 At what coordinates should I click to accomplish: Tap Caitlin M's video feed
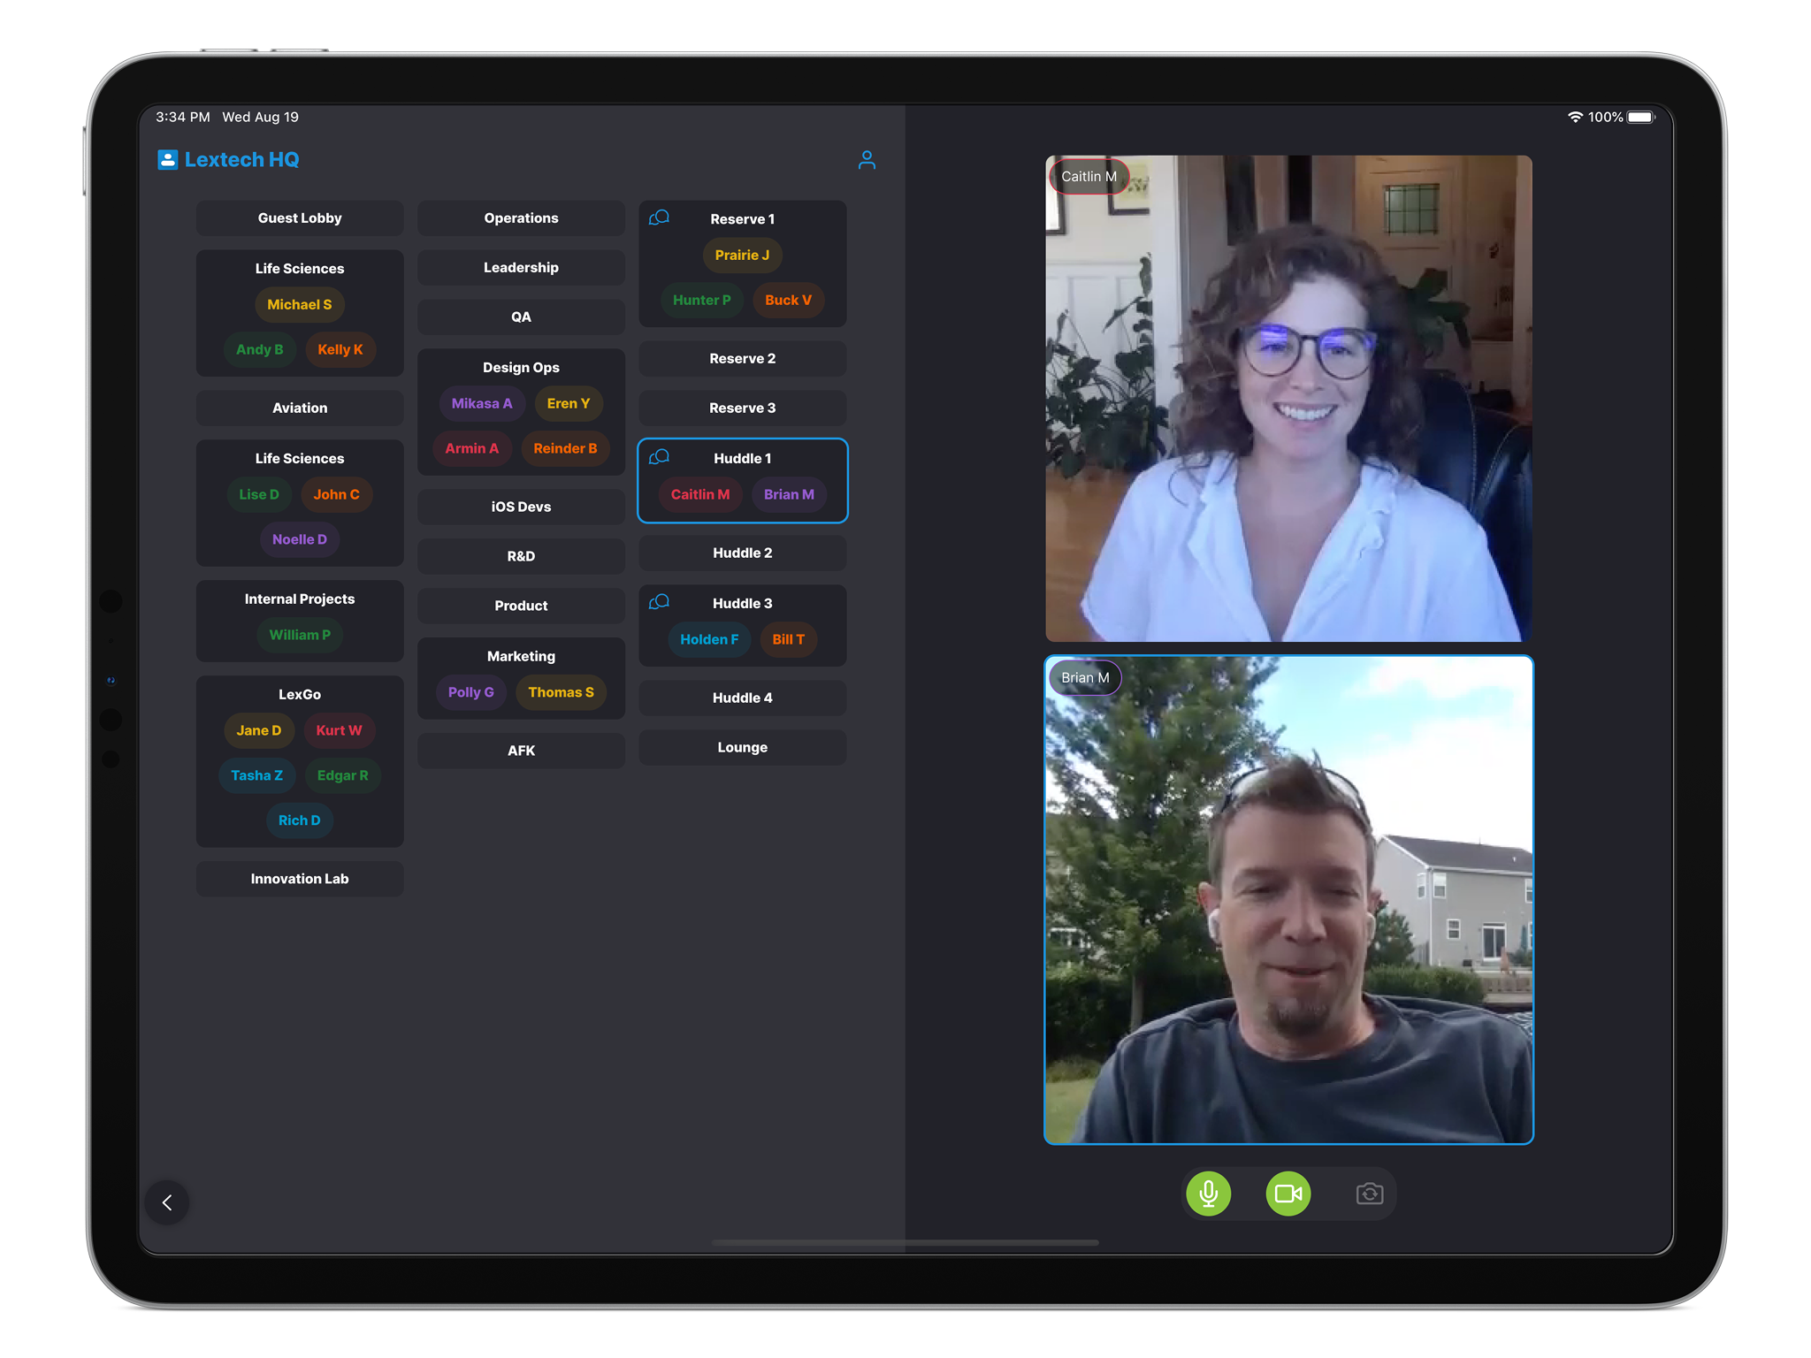pos(1289,399)
